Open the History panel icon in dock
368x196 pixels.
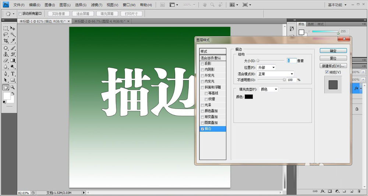click(x=292, y=29)
